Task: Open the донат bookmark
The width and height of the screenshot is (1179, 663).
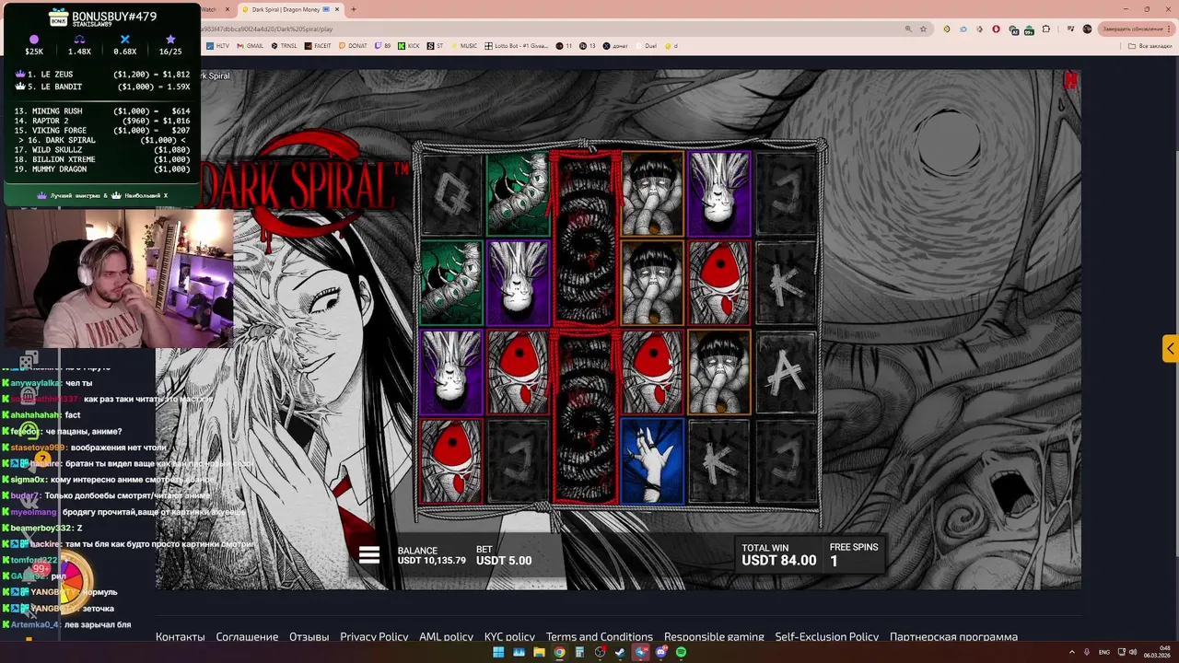Action: pyautogui.click(x=615, y=45)
